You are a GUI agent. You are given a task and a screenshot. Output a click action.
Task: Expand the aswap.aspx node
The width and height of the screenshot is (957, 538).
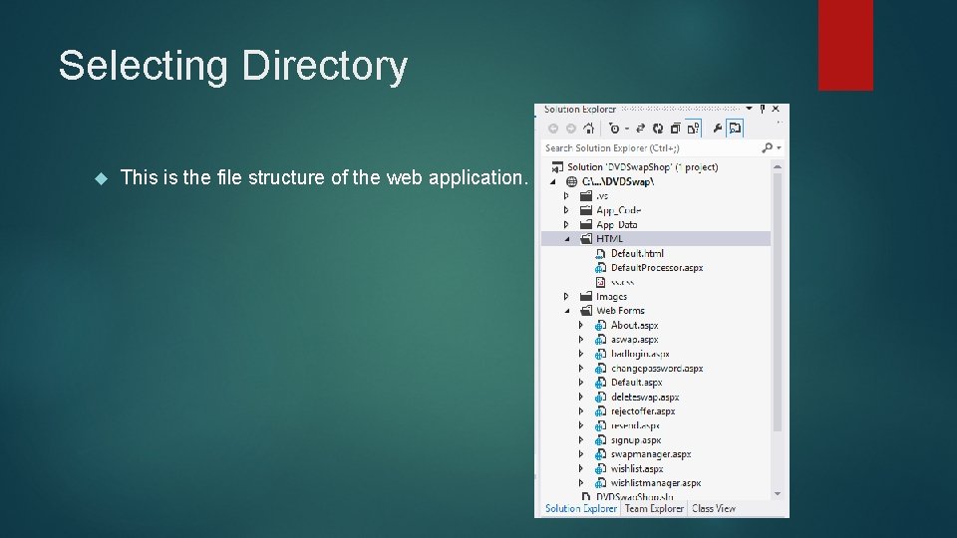[x=581, y=339]
